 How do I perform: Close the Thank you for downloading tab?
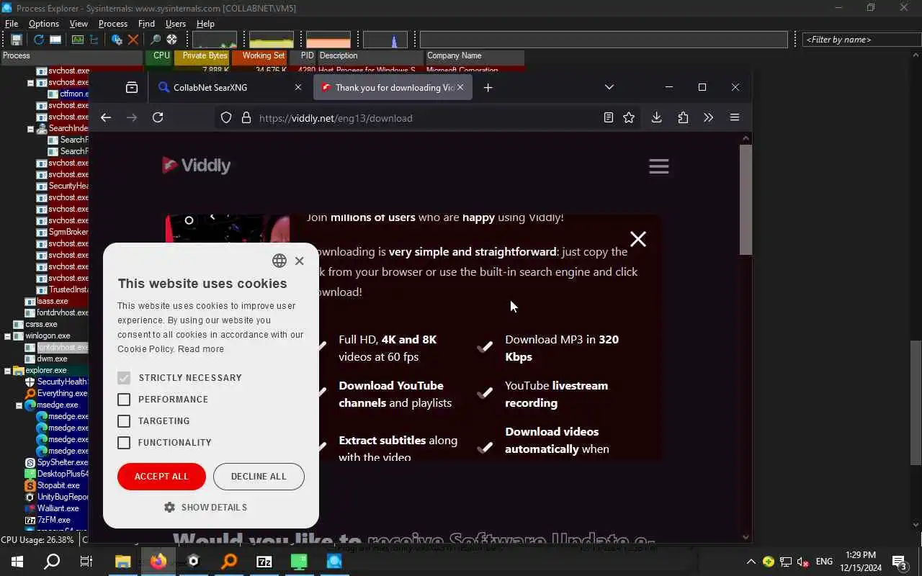460,87
